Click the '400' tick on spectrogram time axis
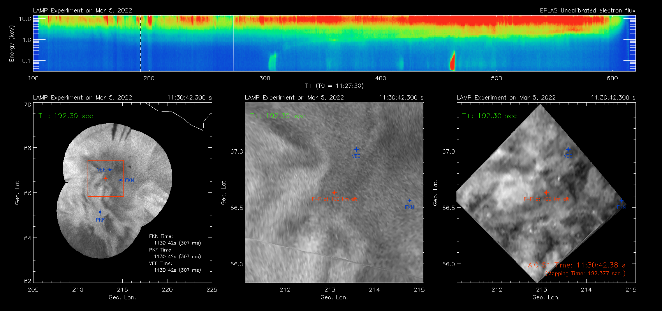 click(x=380, y=78)
